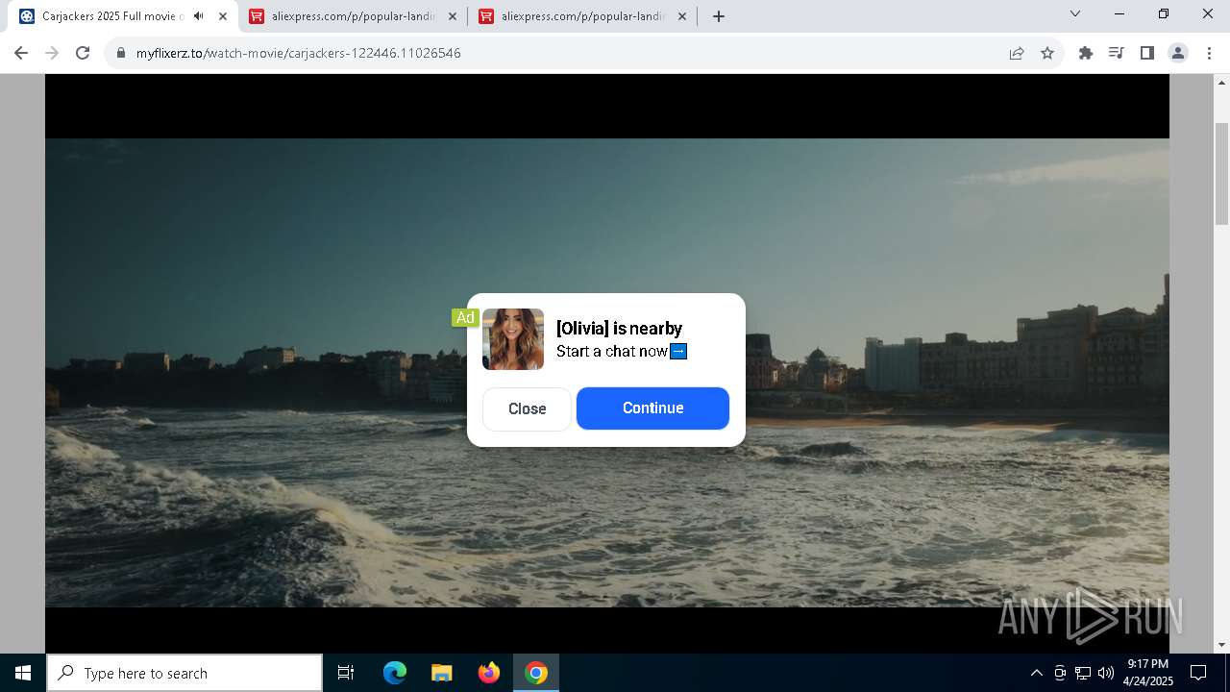Open Task View on the taskbar
The height and width of the screenshot is (692, 1230).
tap(346, 673)
